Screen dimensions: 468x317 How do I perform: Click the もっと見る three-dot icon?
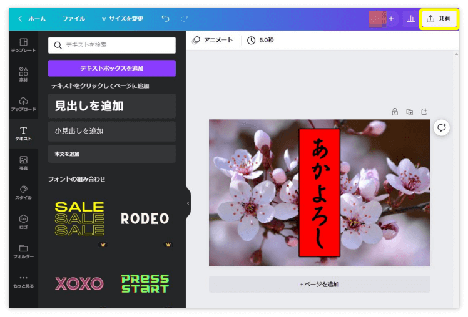(23, 278)
